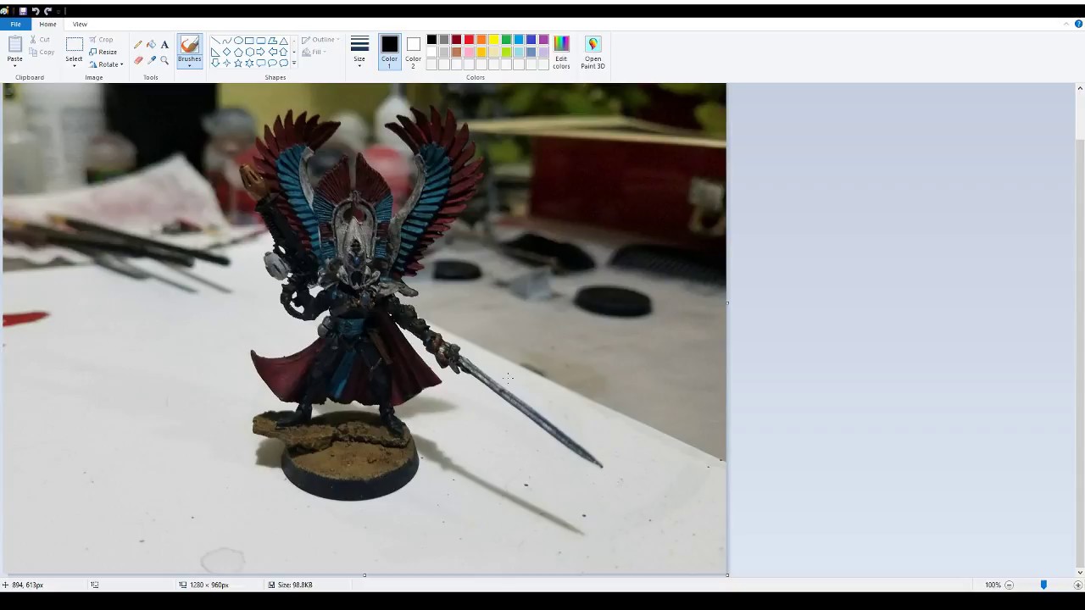1085x610 pixels.
Task: Choose the Six-point star shape
Action: [249, 63]
